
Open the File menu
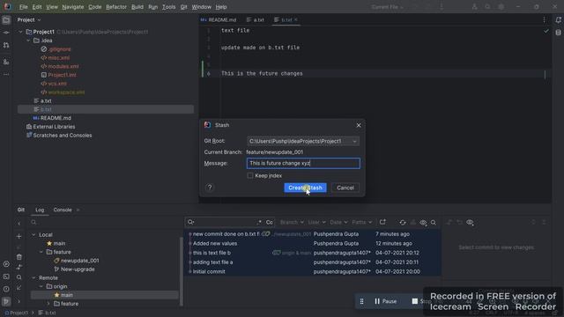tap(24, 7)
